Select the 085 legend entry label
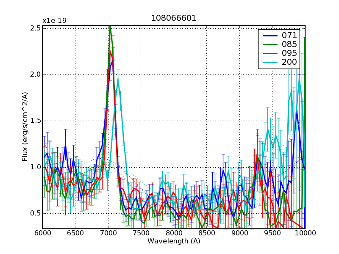This screenshot has height=254, width=339. (289, 44)
